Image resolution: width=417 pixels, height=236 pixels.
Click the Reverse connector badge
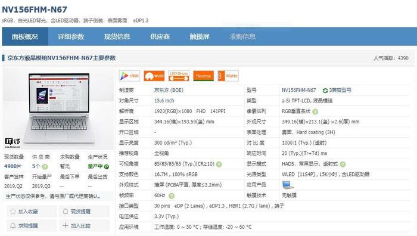204,76
